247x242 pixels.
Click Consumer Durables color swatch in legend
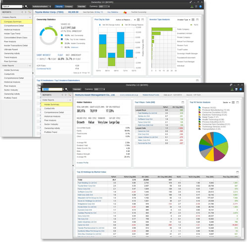pos(200,112)
